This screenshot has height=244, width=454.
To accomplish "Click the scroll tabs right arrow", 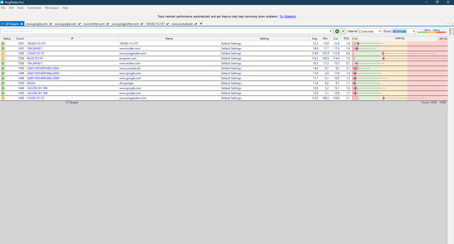I will point(448,24).
